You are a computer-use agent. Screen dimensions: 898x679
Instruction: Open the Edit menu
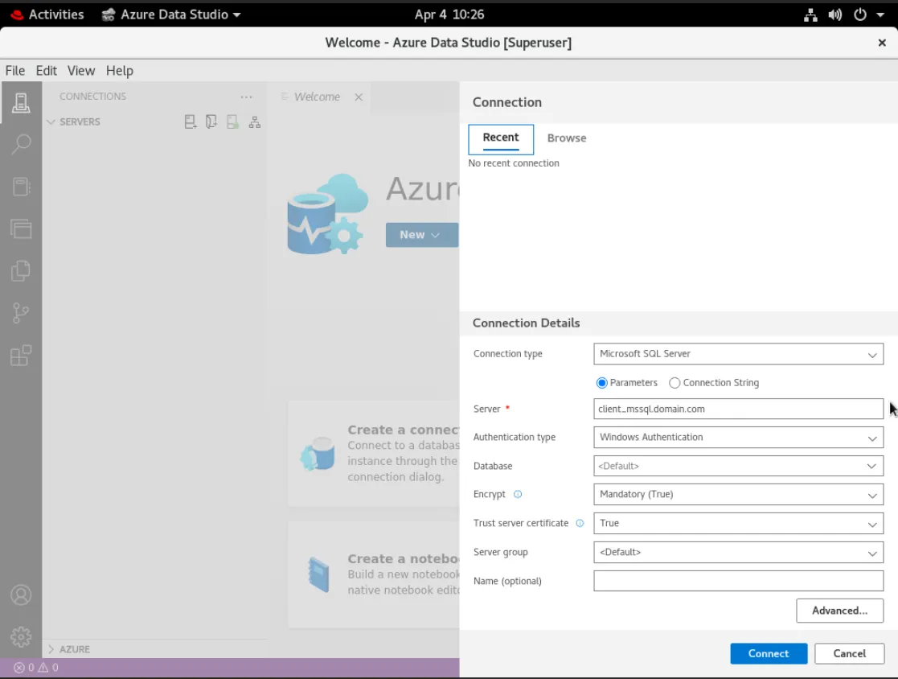(x=47, y=71)
